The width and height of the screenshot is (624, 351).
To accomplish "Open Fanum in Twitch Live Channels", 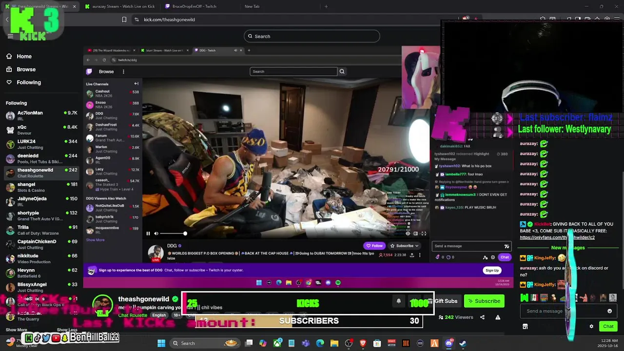I will point(113,138).
